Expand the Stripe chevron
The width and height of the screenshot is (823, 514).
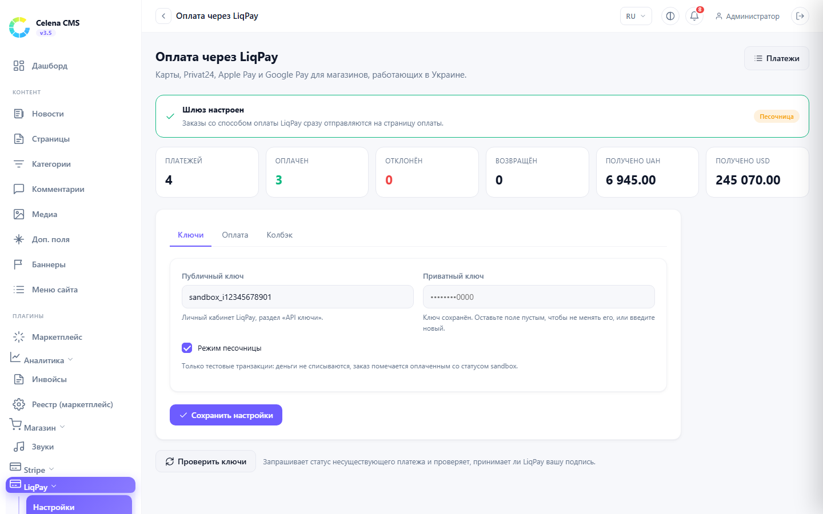coord(51,469)
